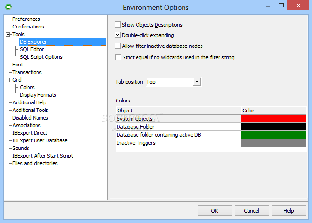Select Associations in the tree

point(27,125)
